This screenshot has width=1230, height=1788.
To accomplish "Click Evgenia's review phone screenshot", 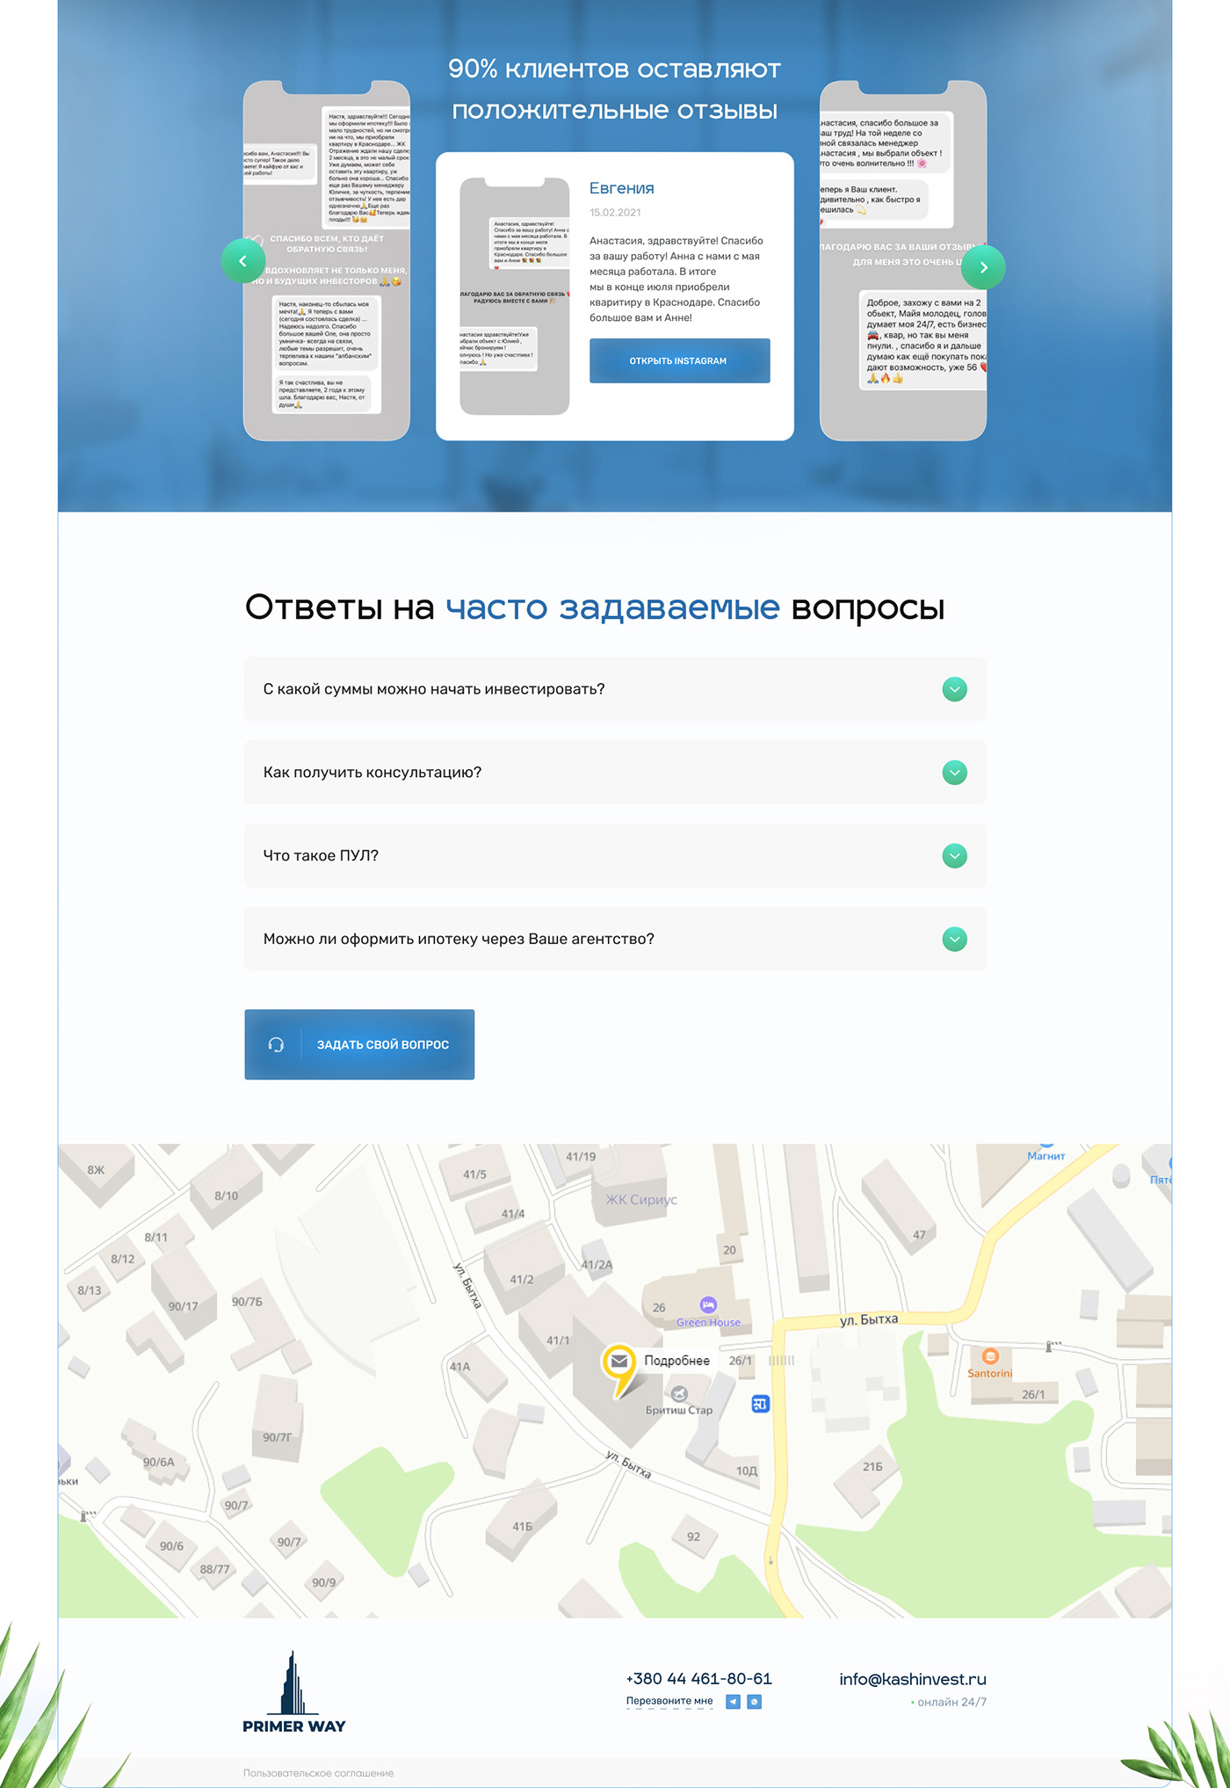I will pyautogui.click(x=515, y=296).
